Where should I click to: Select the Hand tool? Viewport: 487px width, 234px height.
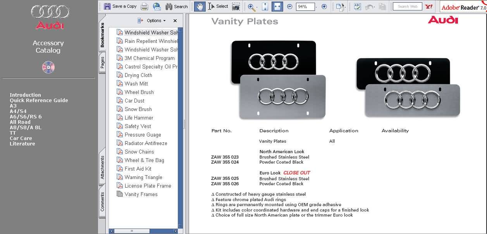click(200, 6)
